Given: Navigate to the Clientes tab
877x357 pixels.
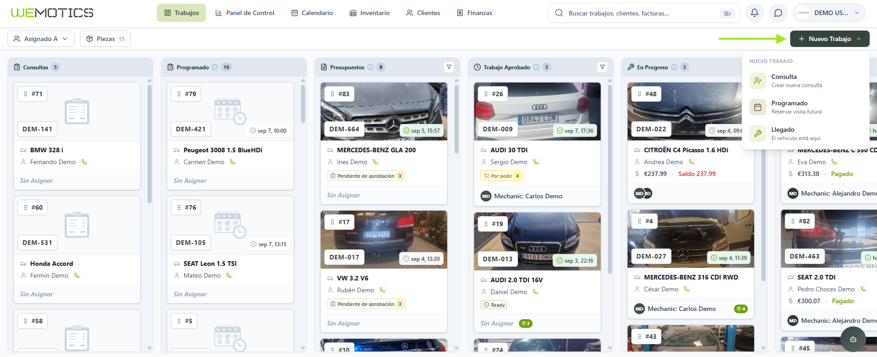Looking at the screenshot, I should 423,13.
